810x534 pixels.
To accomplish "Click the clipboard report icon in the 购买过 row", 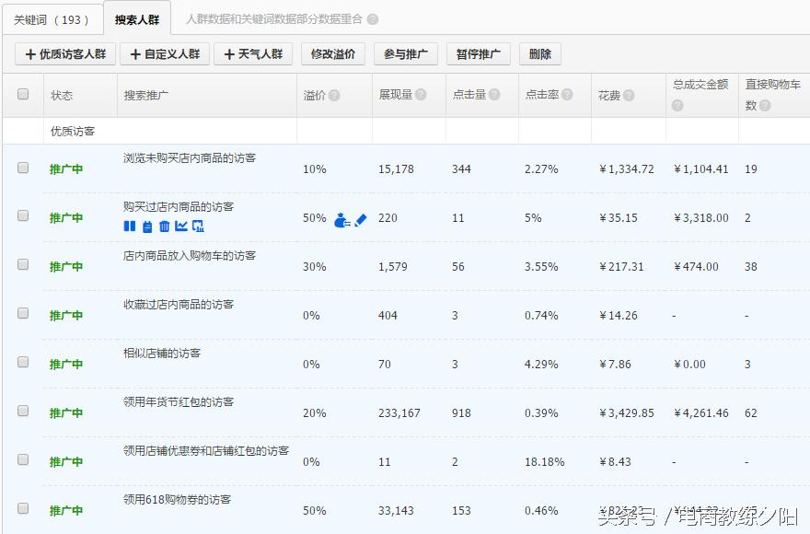I will point(146,226).
